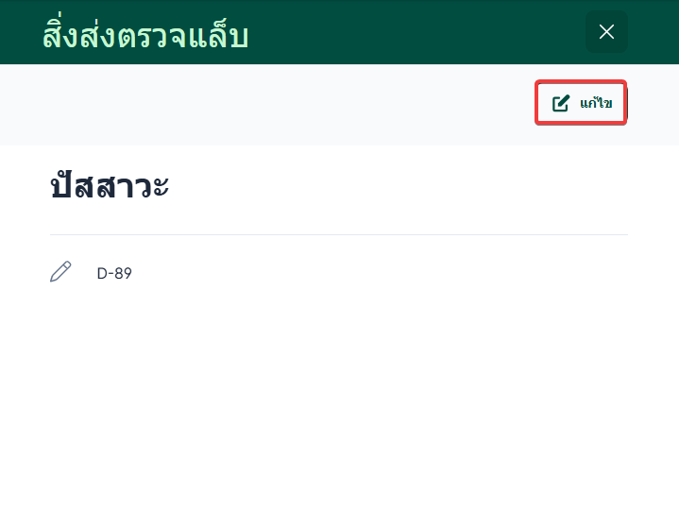Click the X icon in green header
Viewport: 679px width, 530px height.
[x=606, y=32]
